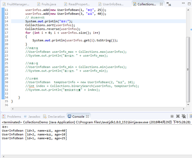This screenshot has width=192, height=158.
Task: Click the editor scroll up arrow
Action: (188, 10)
